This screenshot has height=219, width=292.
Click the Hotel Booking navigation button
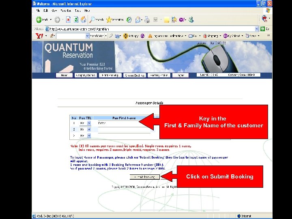(x=110, y=75)
